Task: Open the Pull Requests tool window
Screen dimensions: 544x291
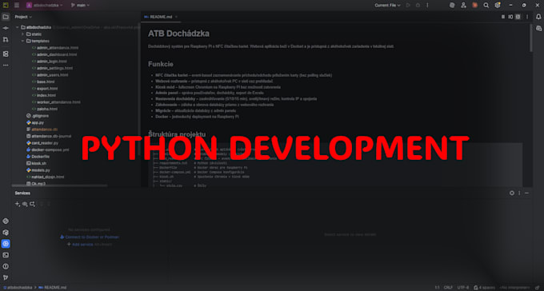Action: [x=6, y=39]
